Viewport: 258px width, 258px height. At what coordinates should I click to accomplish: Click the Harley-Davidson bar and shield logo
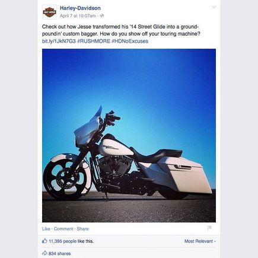49,12
